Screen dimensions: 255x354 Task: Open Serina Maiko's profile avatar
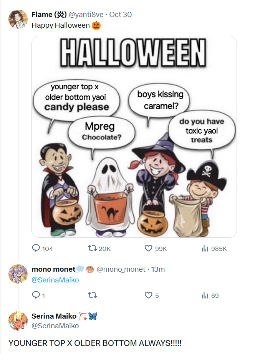(18, 321)
